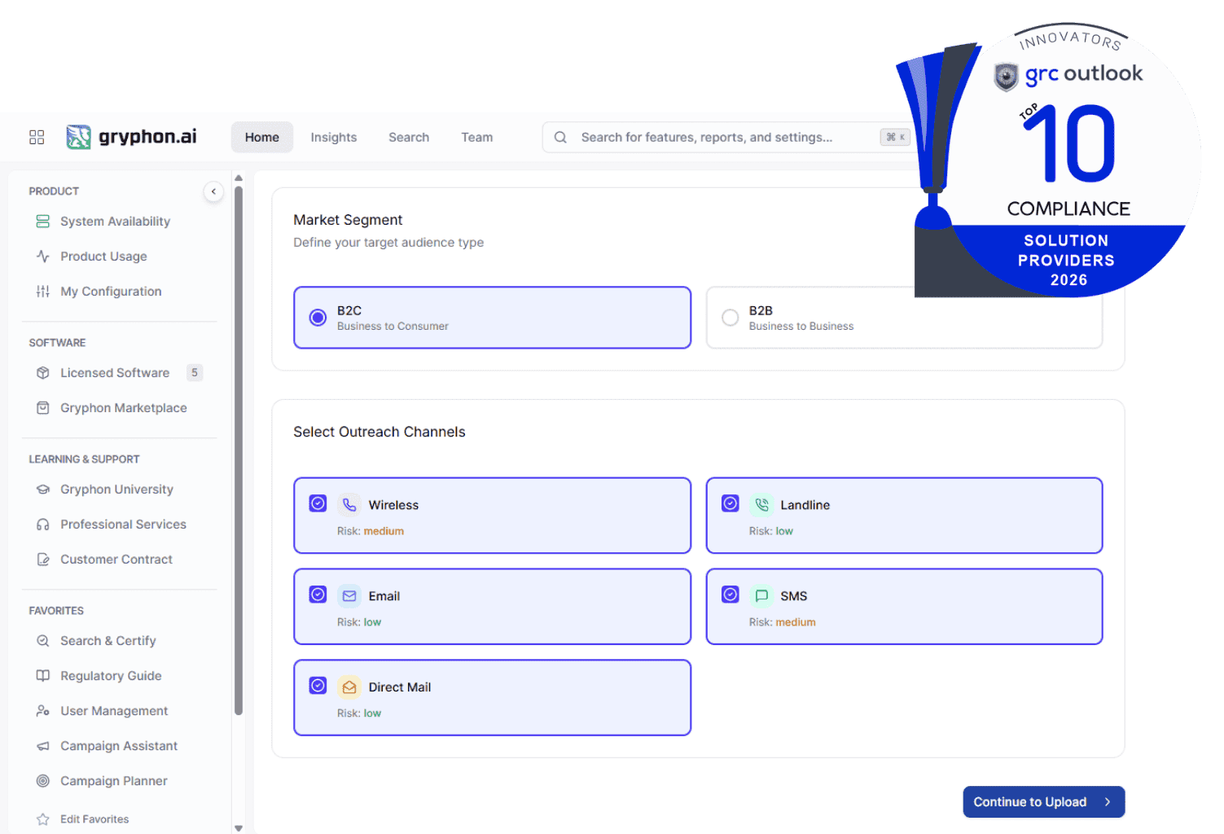Open the Team tab
Viewport: 1224px width, 834px height.
(477, 138)
